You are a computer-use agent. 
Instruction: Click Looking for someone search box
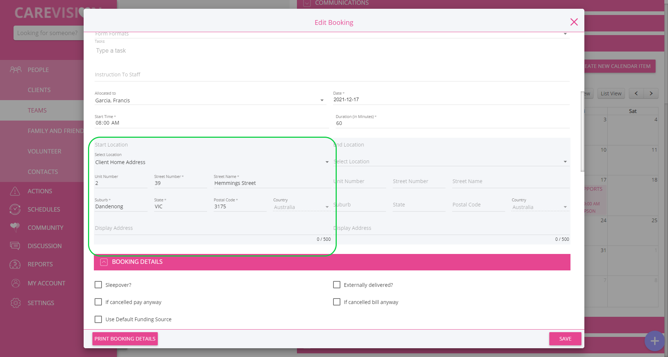[49, 33]
